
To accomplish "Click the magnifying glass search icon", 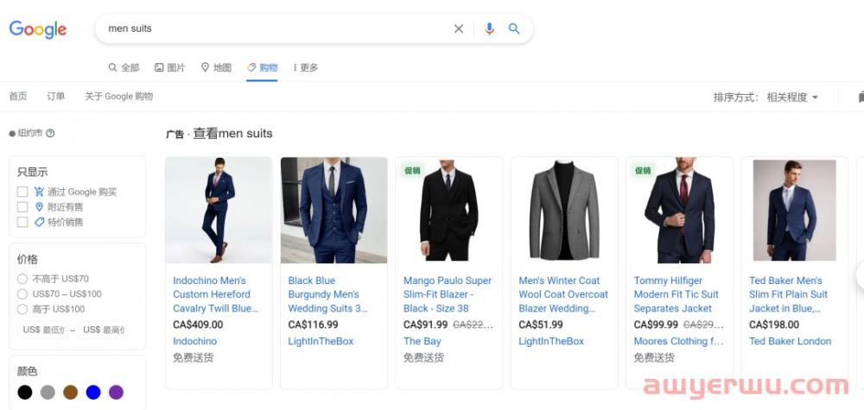I will point(514,28).
